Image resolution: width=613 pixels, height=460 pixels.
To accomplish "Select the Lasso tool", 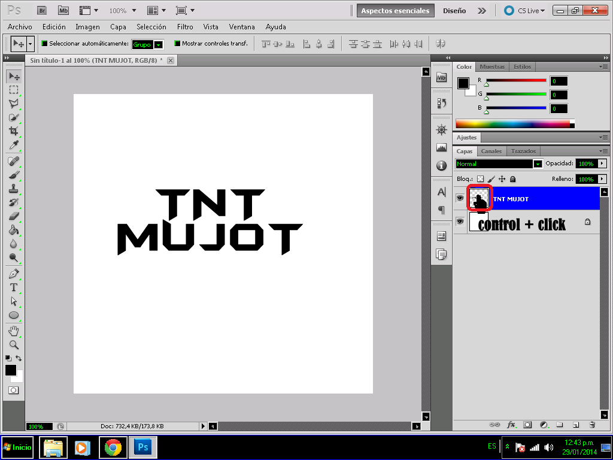I will 13,104.
